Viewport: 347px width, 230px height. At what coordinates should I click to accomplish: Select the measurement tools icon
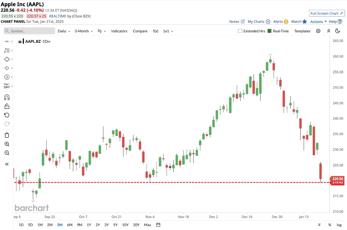[7, 86]
